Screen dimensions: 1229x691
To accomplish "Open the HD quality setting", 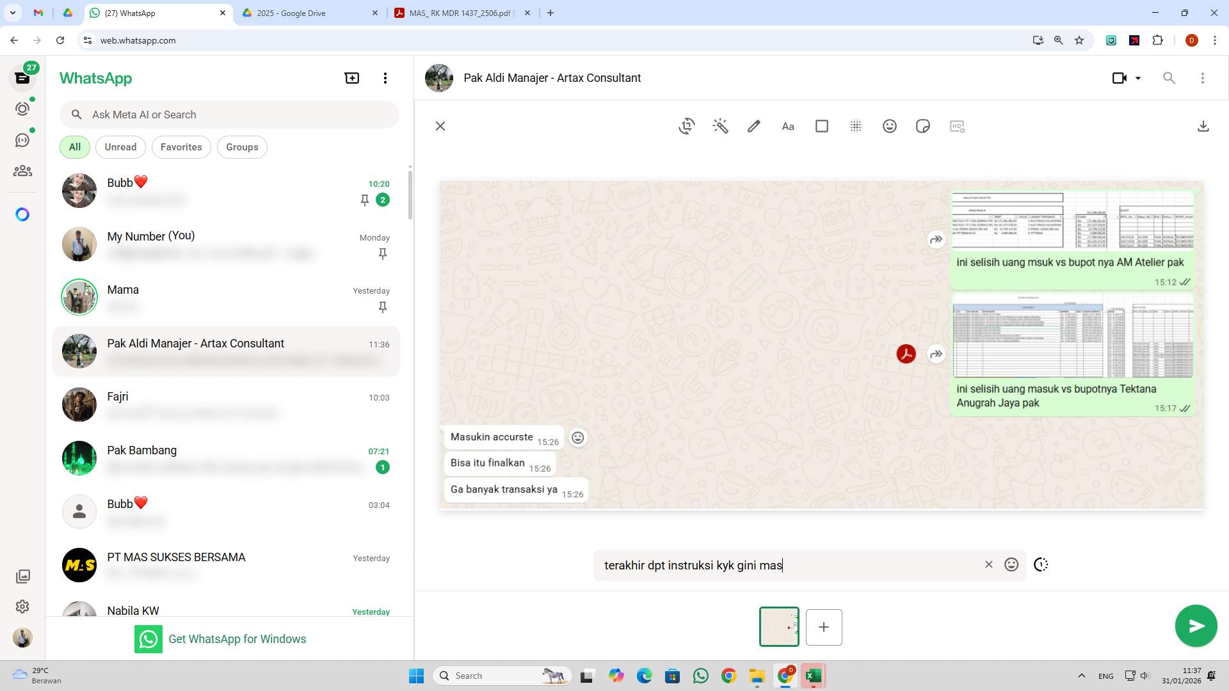I will [956, 126].
